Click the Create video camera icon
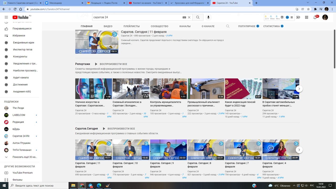This screenshot has width=336, height=189. [x=298, y=17]
